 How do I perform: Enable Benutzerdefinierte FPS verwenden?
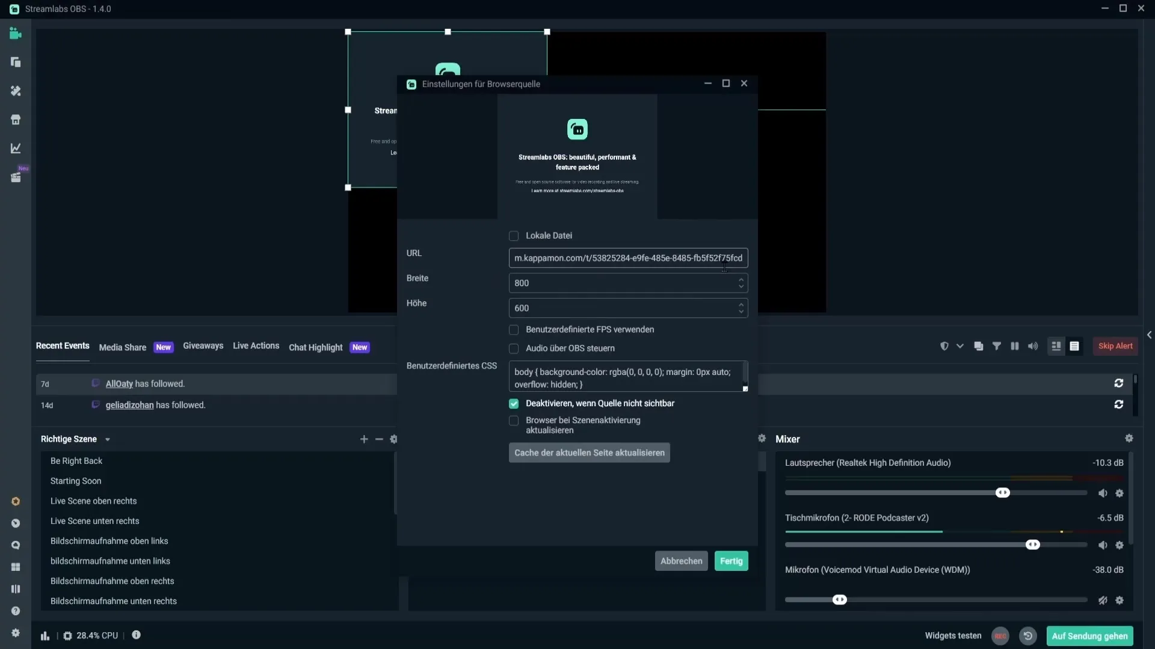coord(514,330)
